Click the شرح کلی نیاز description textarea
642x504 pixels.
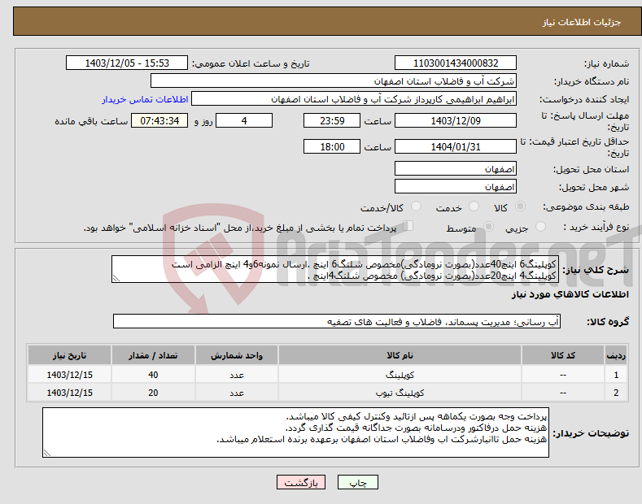pyautogui.click(x=335, y=269)
